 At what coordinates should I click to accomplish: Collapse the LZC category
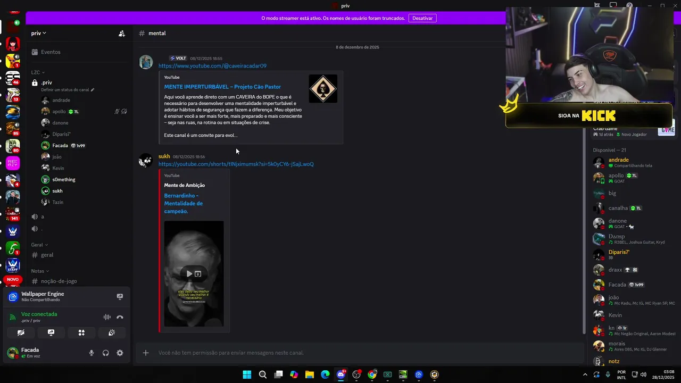(x=38, y=72)
